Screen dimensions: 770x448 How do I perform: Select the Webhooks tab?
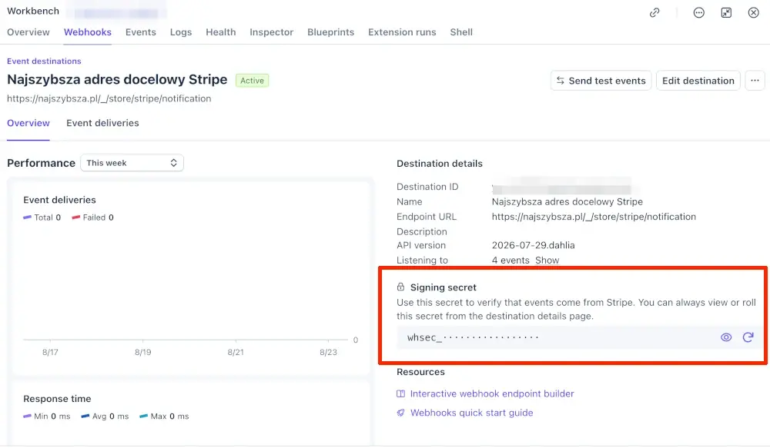click(88, 32)
